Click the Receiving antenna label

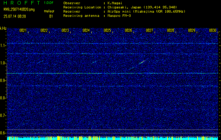pos(81,16)
